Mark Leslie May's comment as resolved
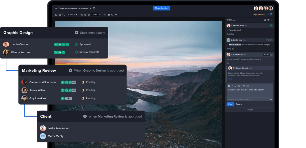 click(x=271, y=40)
